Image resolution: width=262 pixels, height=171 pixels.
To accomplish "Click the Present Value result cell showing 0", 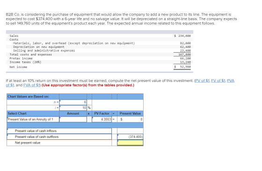I will (x=130, y=119).
